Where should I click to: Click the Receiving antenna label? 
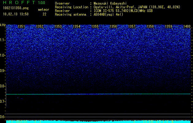[71, 14]
